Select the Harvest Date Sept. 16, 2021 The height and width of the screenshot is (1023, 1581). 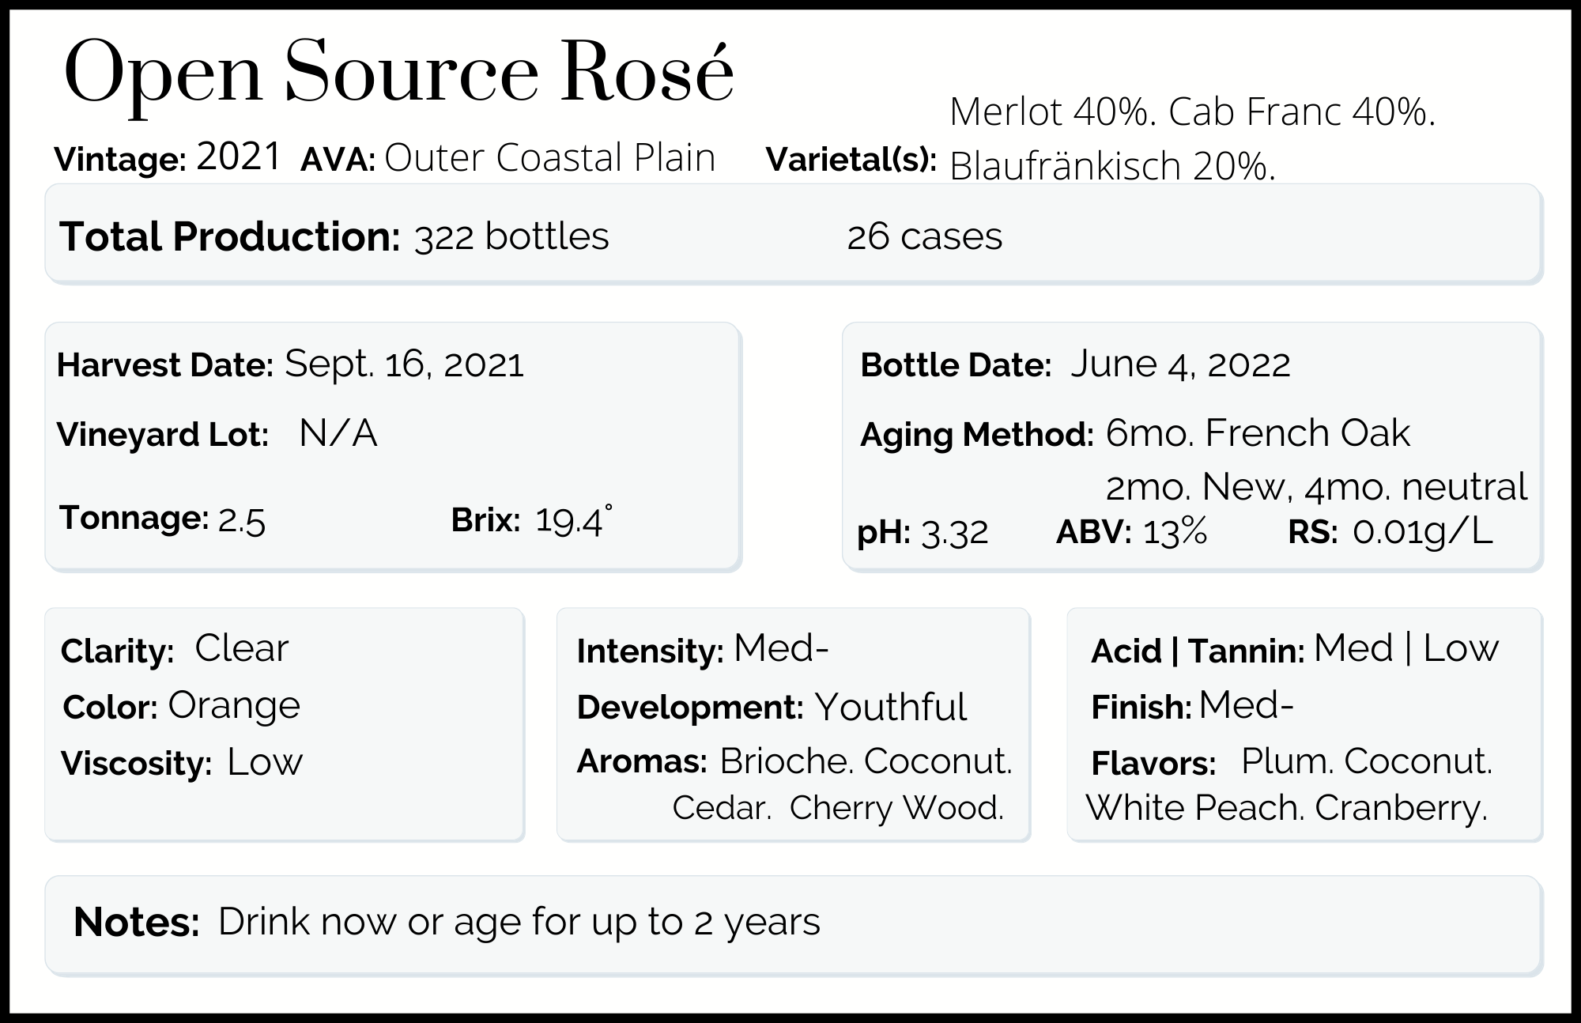(404, 364)
